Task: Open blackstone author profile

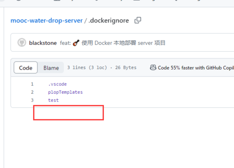Action: point(43,43)
